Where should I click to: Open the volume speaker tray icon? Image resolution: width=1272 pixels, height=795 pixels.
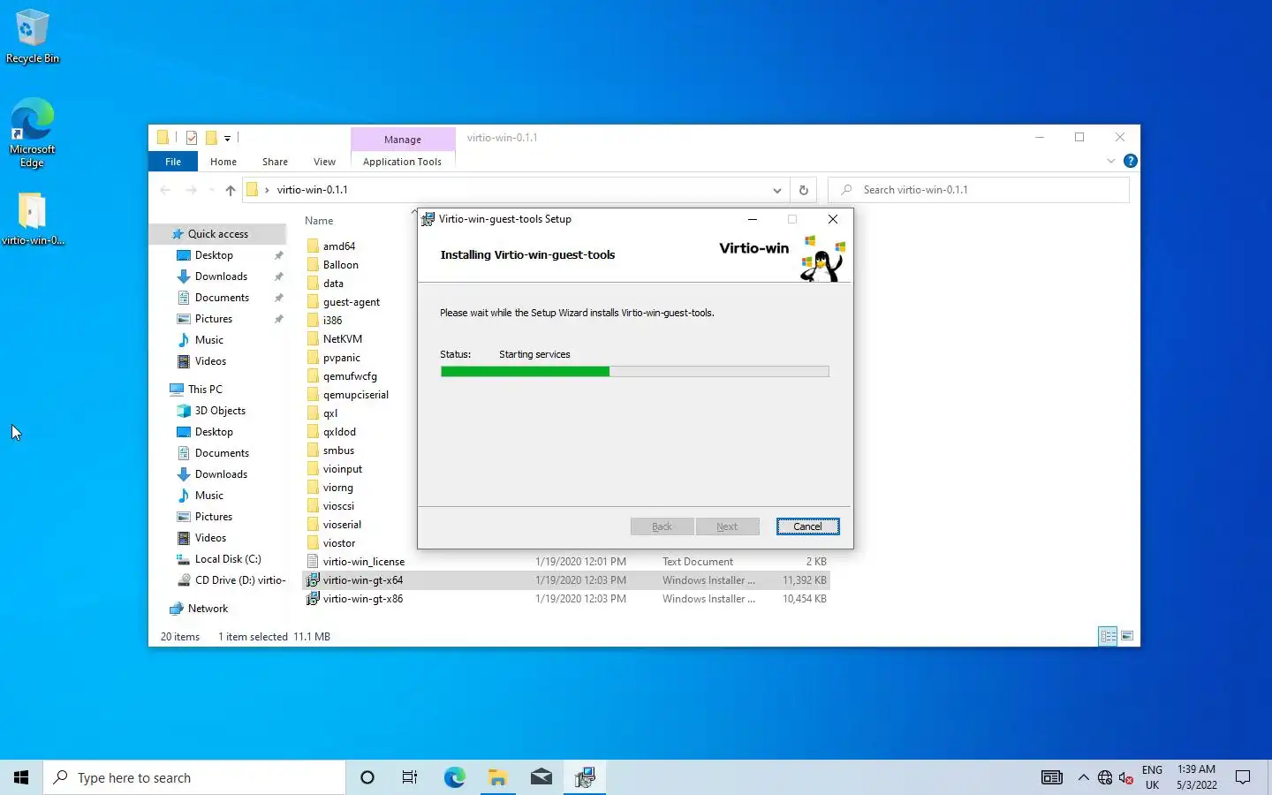pyautogui.click(x=1126, y=777)
